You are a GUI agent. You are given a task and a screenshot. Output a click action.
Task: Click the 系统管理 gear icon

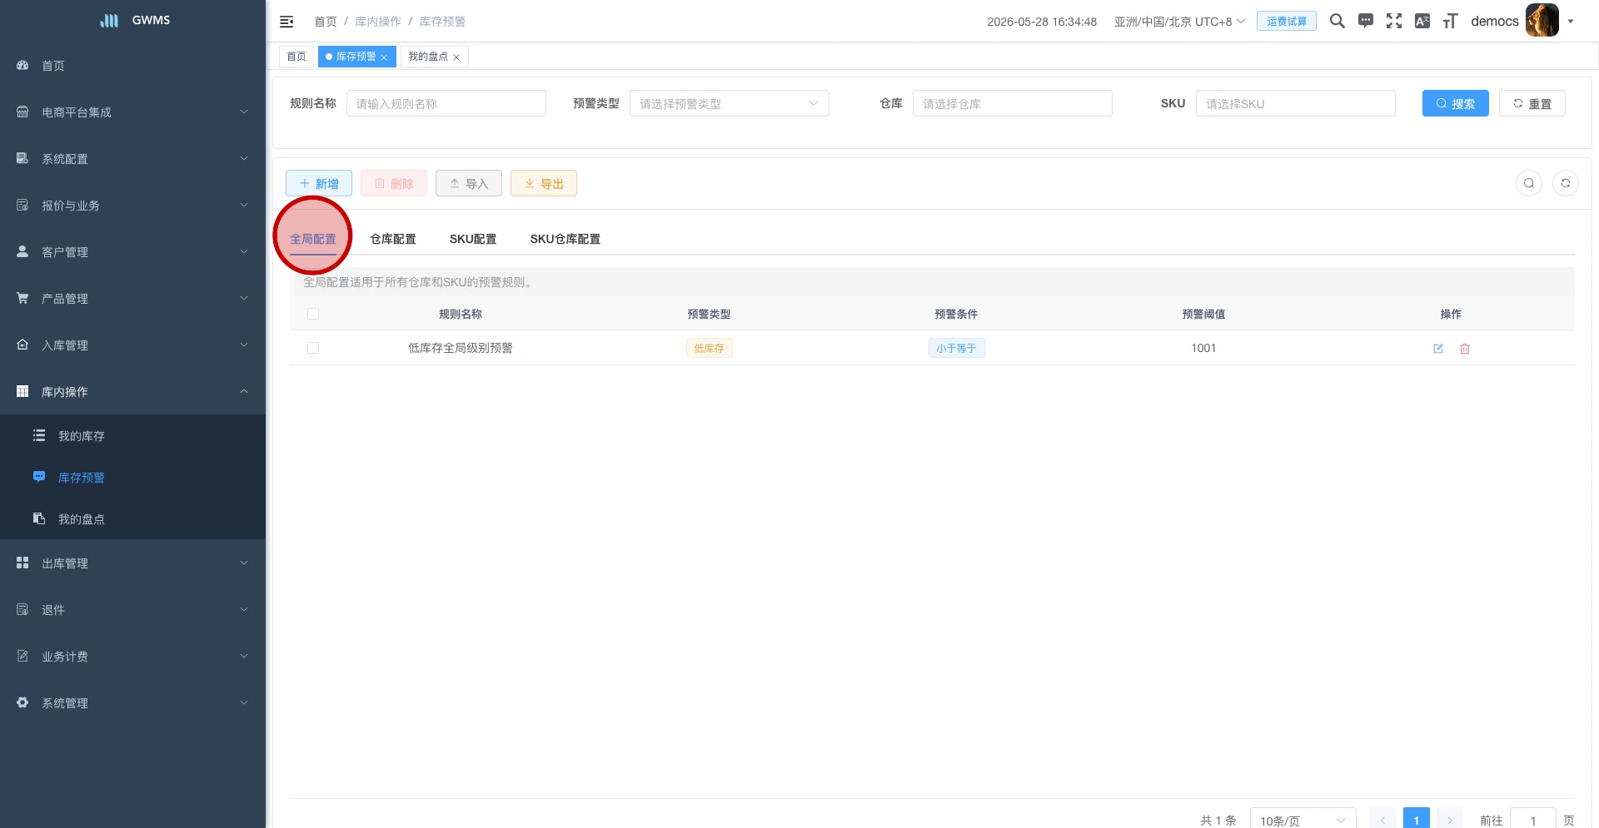[22, 702]
